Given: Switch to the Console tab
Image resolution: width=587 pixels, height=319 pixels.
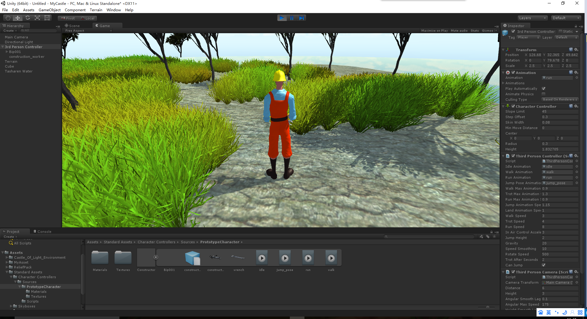Looking at the screenshot, I should [42, 232].
